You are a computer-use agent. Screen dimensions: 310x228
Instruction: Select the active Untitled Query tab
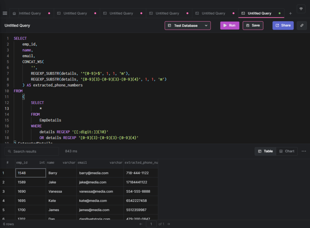[x=261, y=13]
